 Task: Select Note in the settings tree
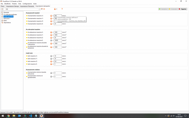click(x=5, y=21)
